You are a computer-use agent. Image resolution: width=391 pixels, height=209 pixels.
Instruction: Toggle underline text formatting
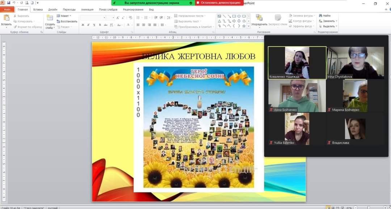tap(94, 25)
